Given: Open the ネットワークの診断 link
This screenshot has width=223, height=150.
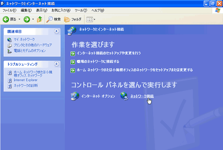Looking at the screenshot, I should pyautogui.click(x=26, y=86).
